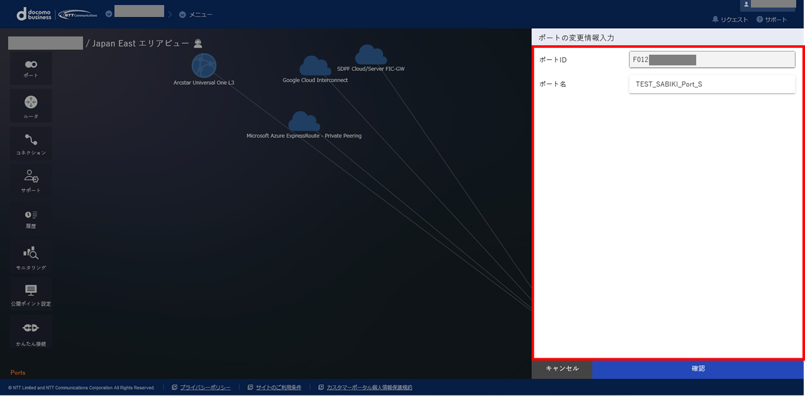Open the リクエスト notifications in header
The width and height of the screenshot is (805, 396).
click(x=730, y=19)
